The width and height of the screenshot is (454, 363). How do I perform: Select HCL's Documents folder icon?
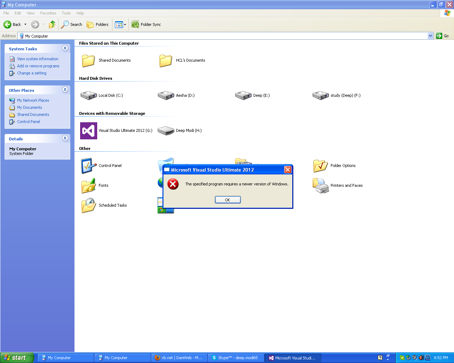coord(166,61)
